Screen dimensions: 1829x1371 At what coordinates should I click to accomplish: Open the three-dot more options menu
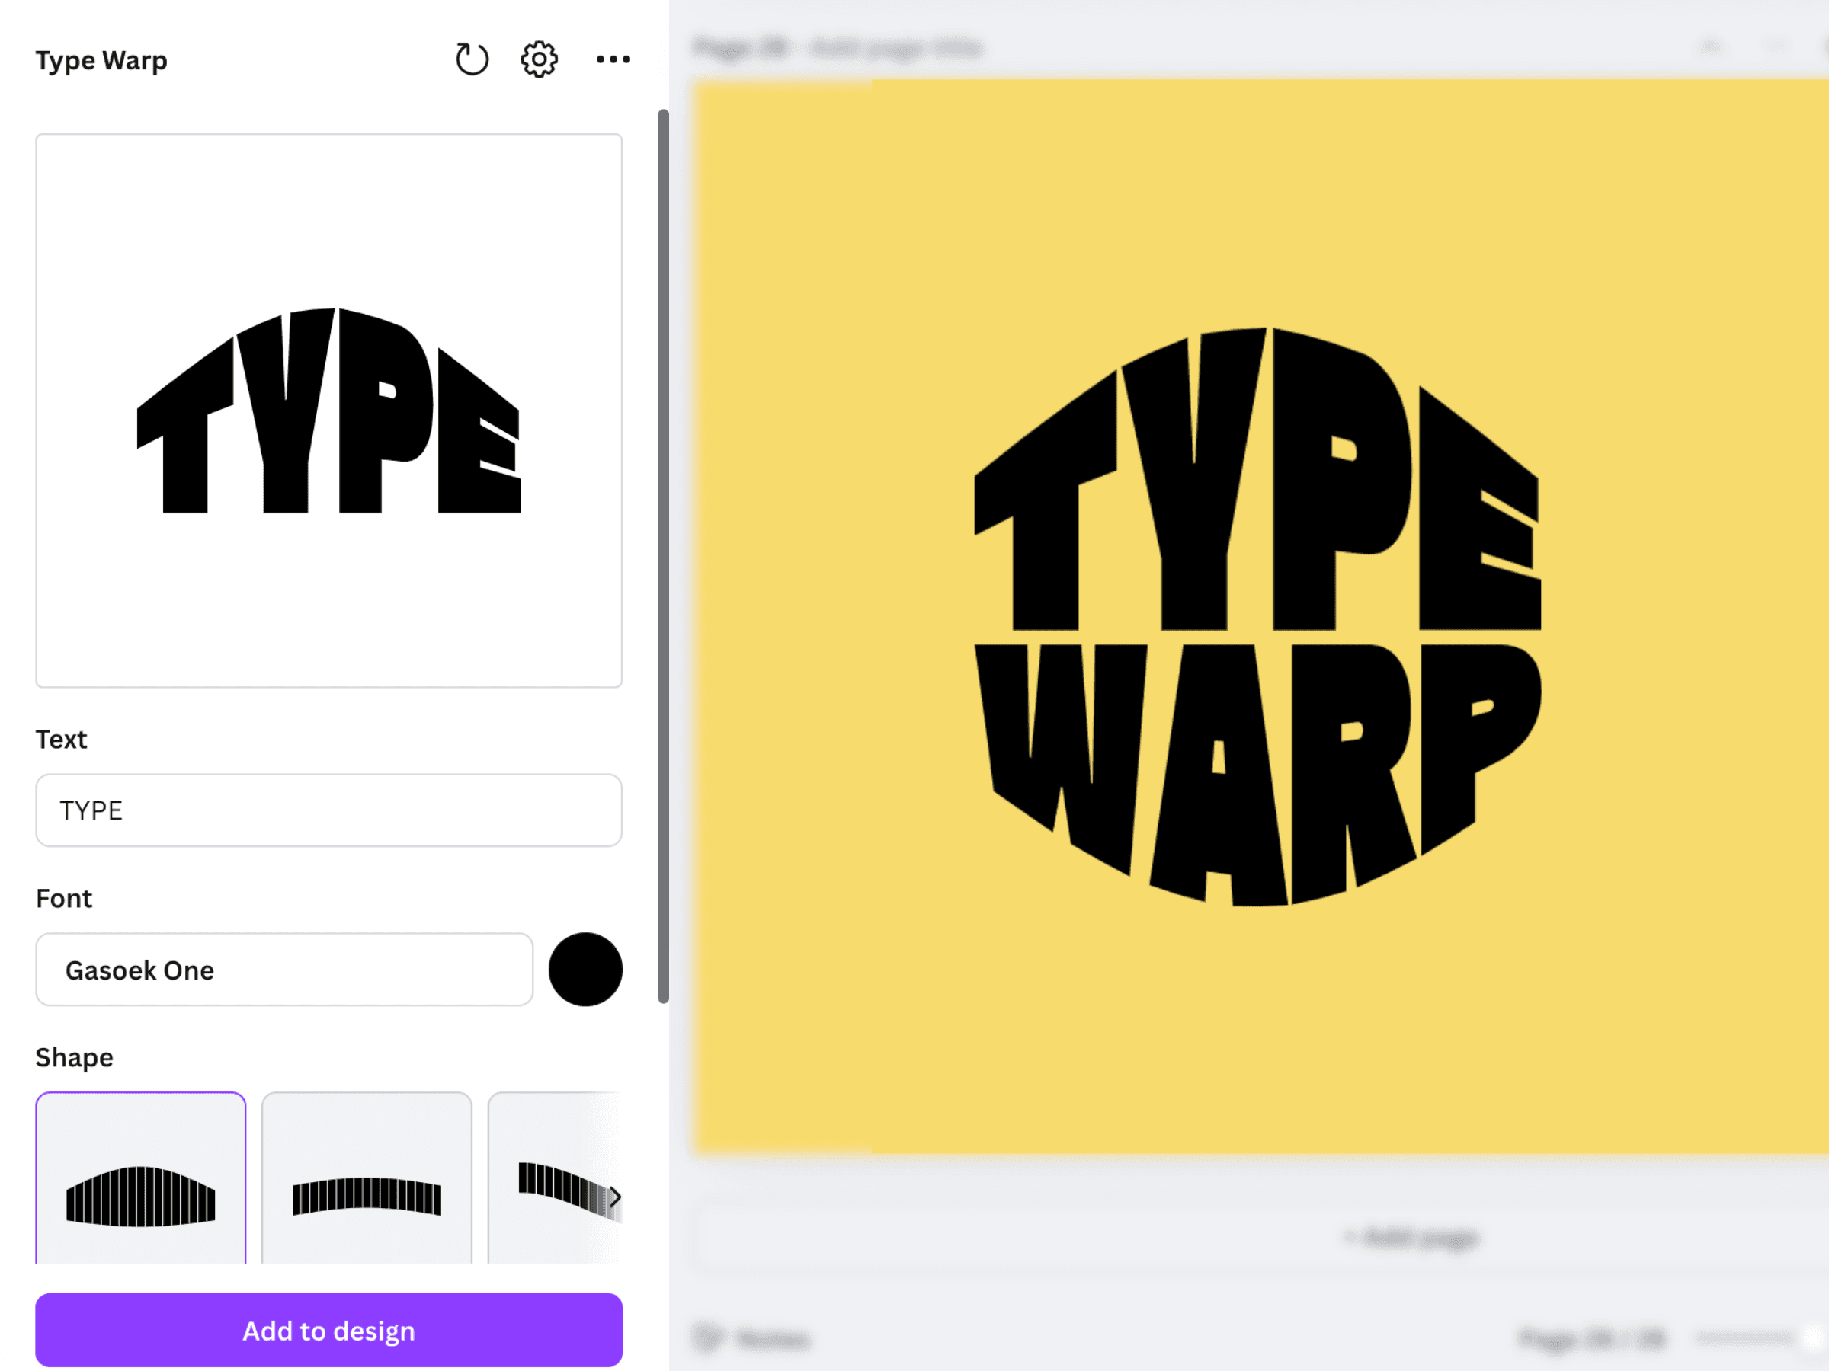(x=613, y=59)
